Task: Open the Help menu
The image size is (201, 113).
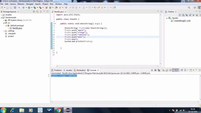Action: pos(66,4)
